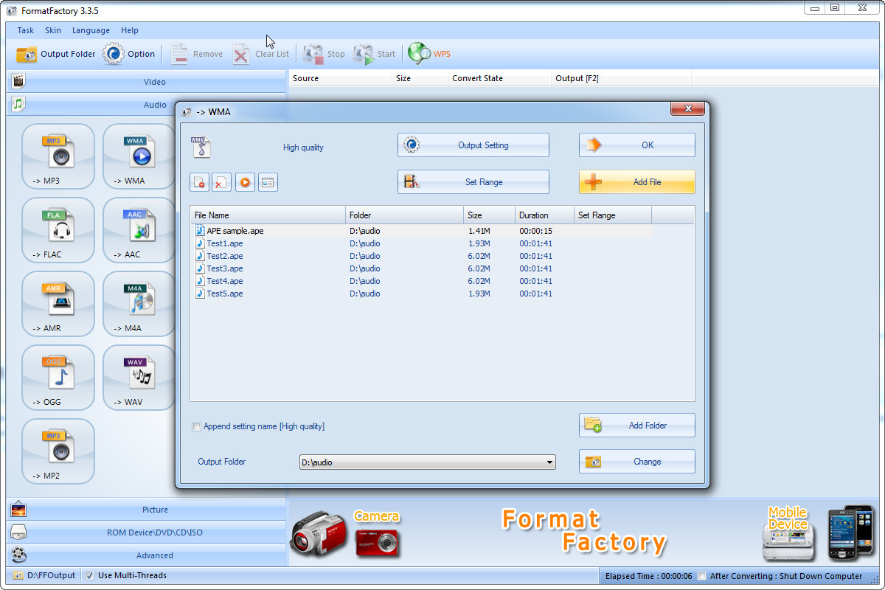Expand the Advanced category panel
This screenshot has height=590, width=885.
tap(146, 555)
